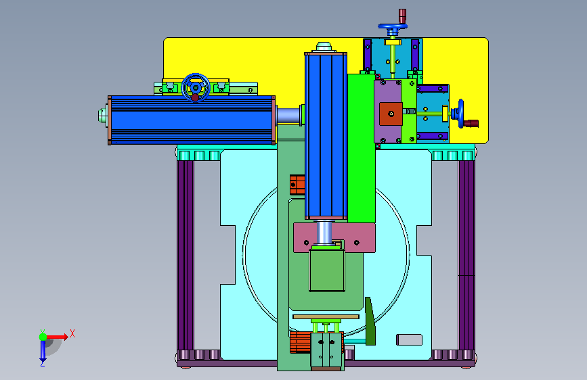The image size is (587, 380).
Task: Pick the yellow nut on right lead screw
Action: [x=445, y=114]
